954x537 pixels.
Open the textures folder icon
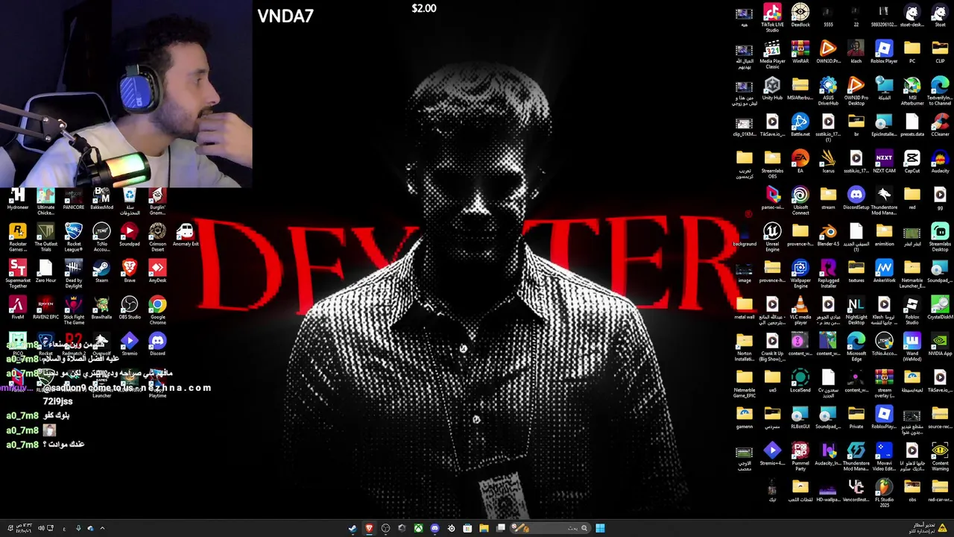[856, 271]
